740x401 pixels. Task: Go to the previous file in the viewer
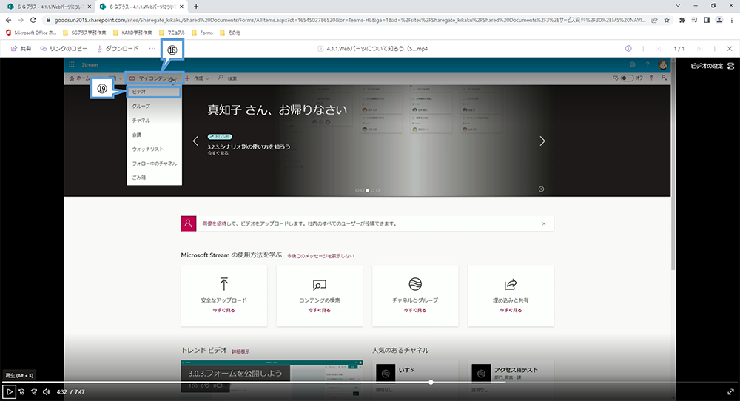coord(659,49)
